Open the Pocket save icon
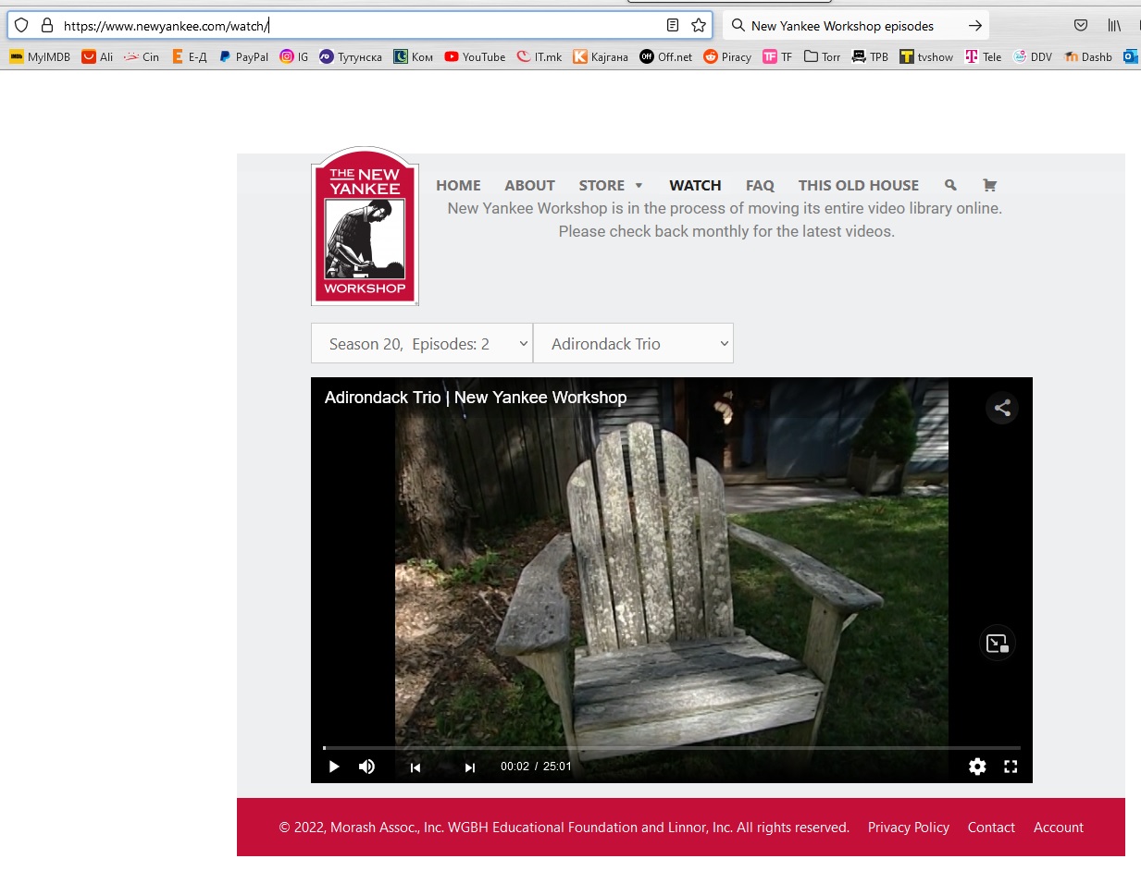This screenshot has width=1141, height=871. pyautogui.click(x=1081, y=26)
